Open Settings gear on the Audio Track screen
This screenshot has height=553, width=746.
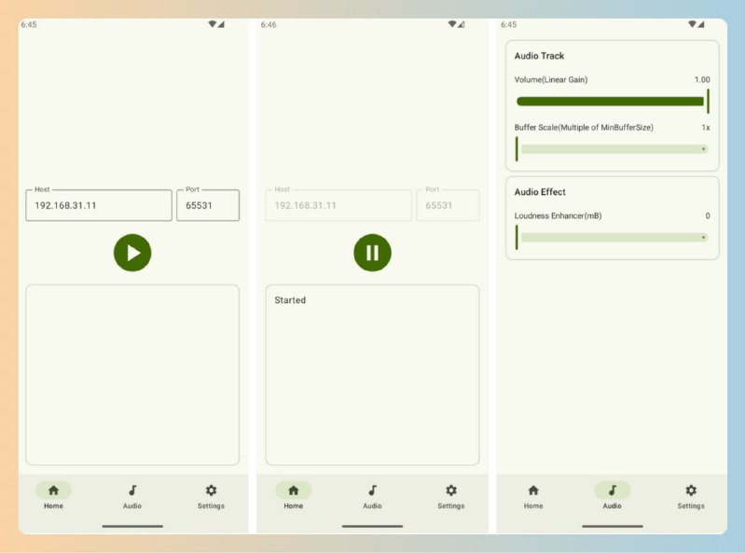pyautogui.click(x=690, y=491)
